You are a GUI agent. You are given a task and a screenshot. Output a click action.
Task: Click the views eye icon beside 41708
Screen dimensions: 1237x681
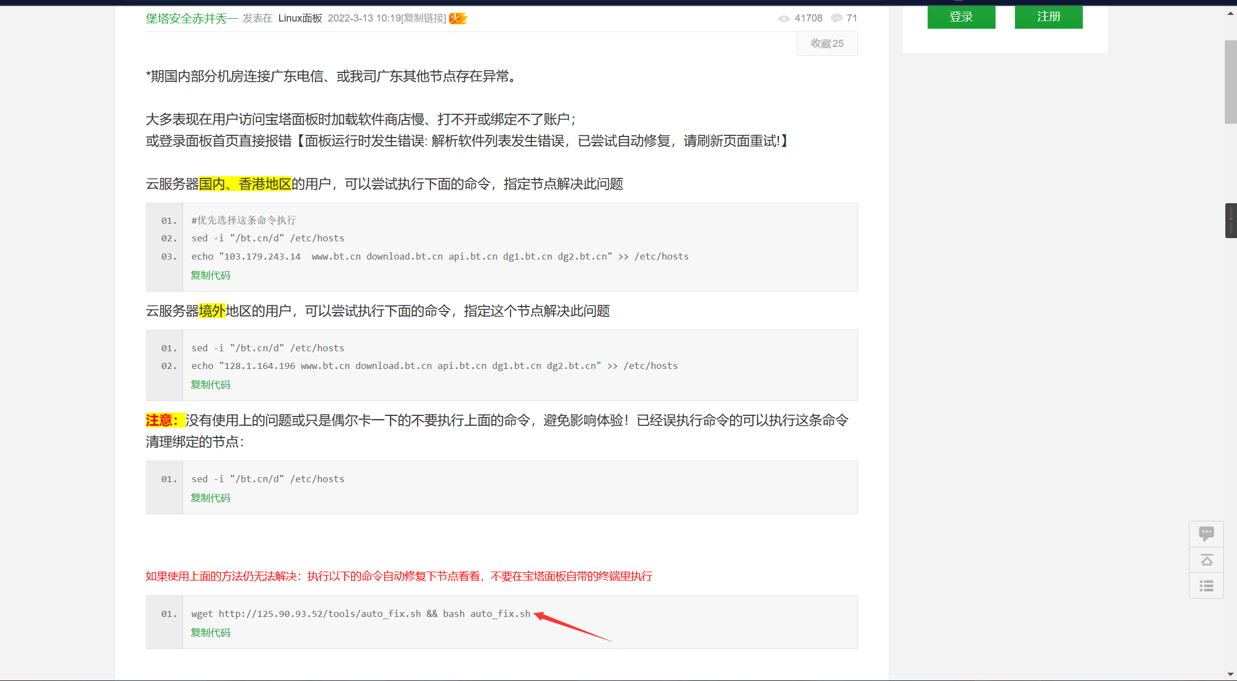click(x=783, y=19)
